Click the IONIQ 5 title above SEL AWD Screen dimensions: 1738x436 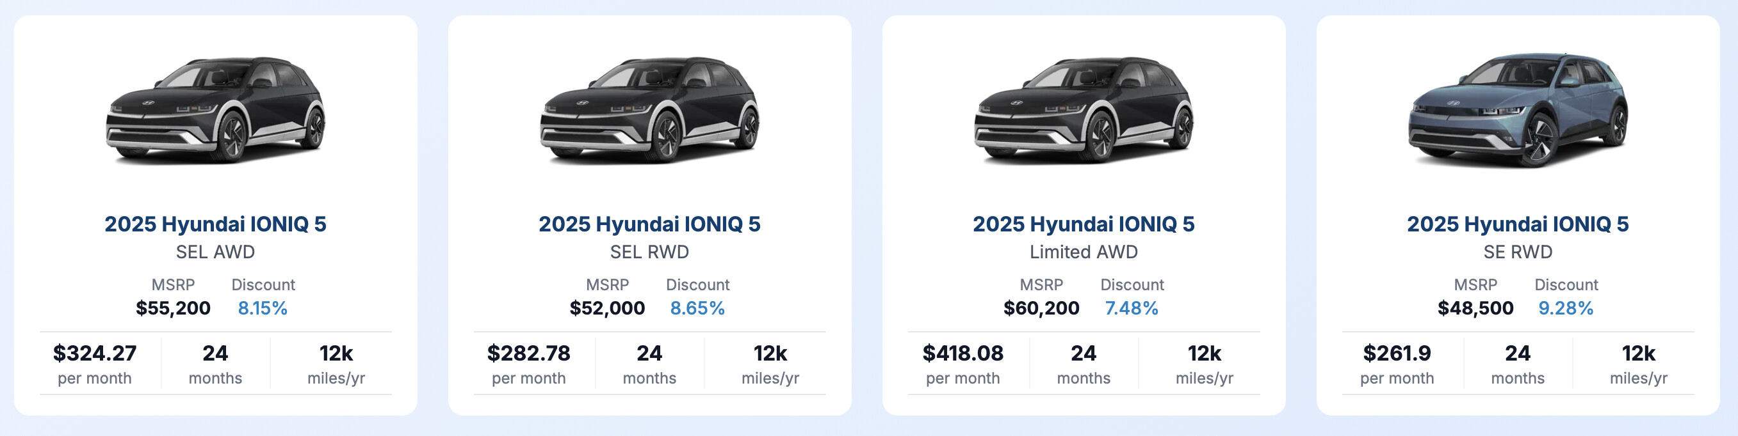215,224
